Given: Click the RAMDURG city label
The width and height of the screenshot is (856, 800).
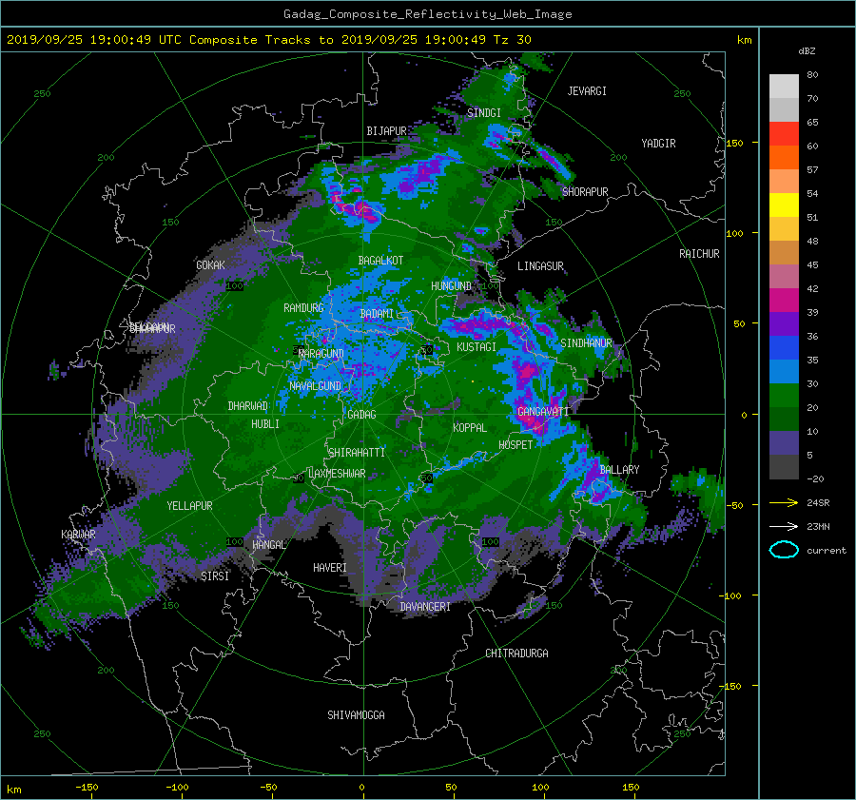Looking at the screenshot, I should [x=303, y=308].
